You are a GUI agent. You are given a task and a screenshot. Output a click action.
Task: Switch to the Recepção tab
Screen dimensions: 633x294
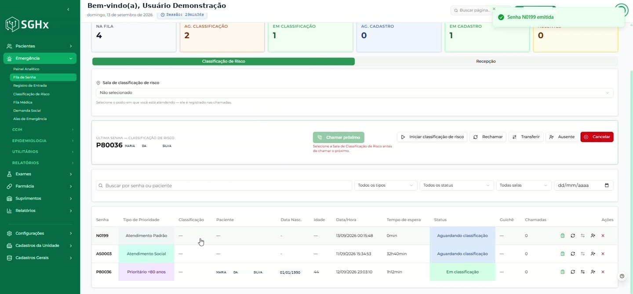click(486, 61)
